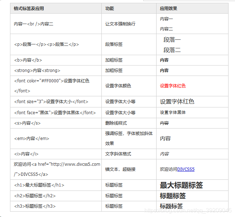The width and height of the screenshot is (235, 217).
Task: Select the italic effect text 内容
Action: pyautogui.click(x=164, y=154)
